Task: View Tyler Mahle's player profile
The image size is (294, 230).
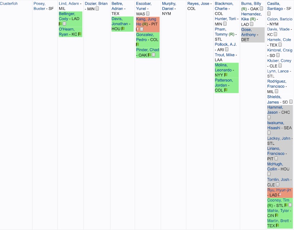Action: tap(278, 211)
